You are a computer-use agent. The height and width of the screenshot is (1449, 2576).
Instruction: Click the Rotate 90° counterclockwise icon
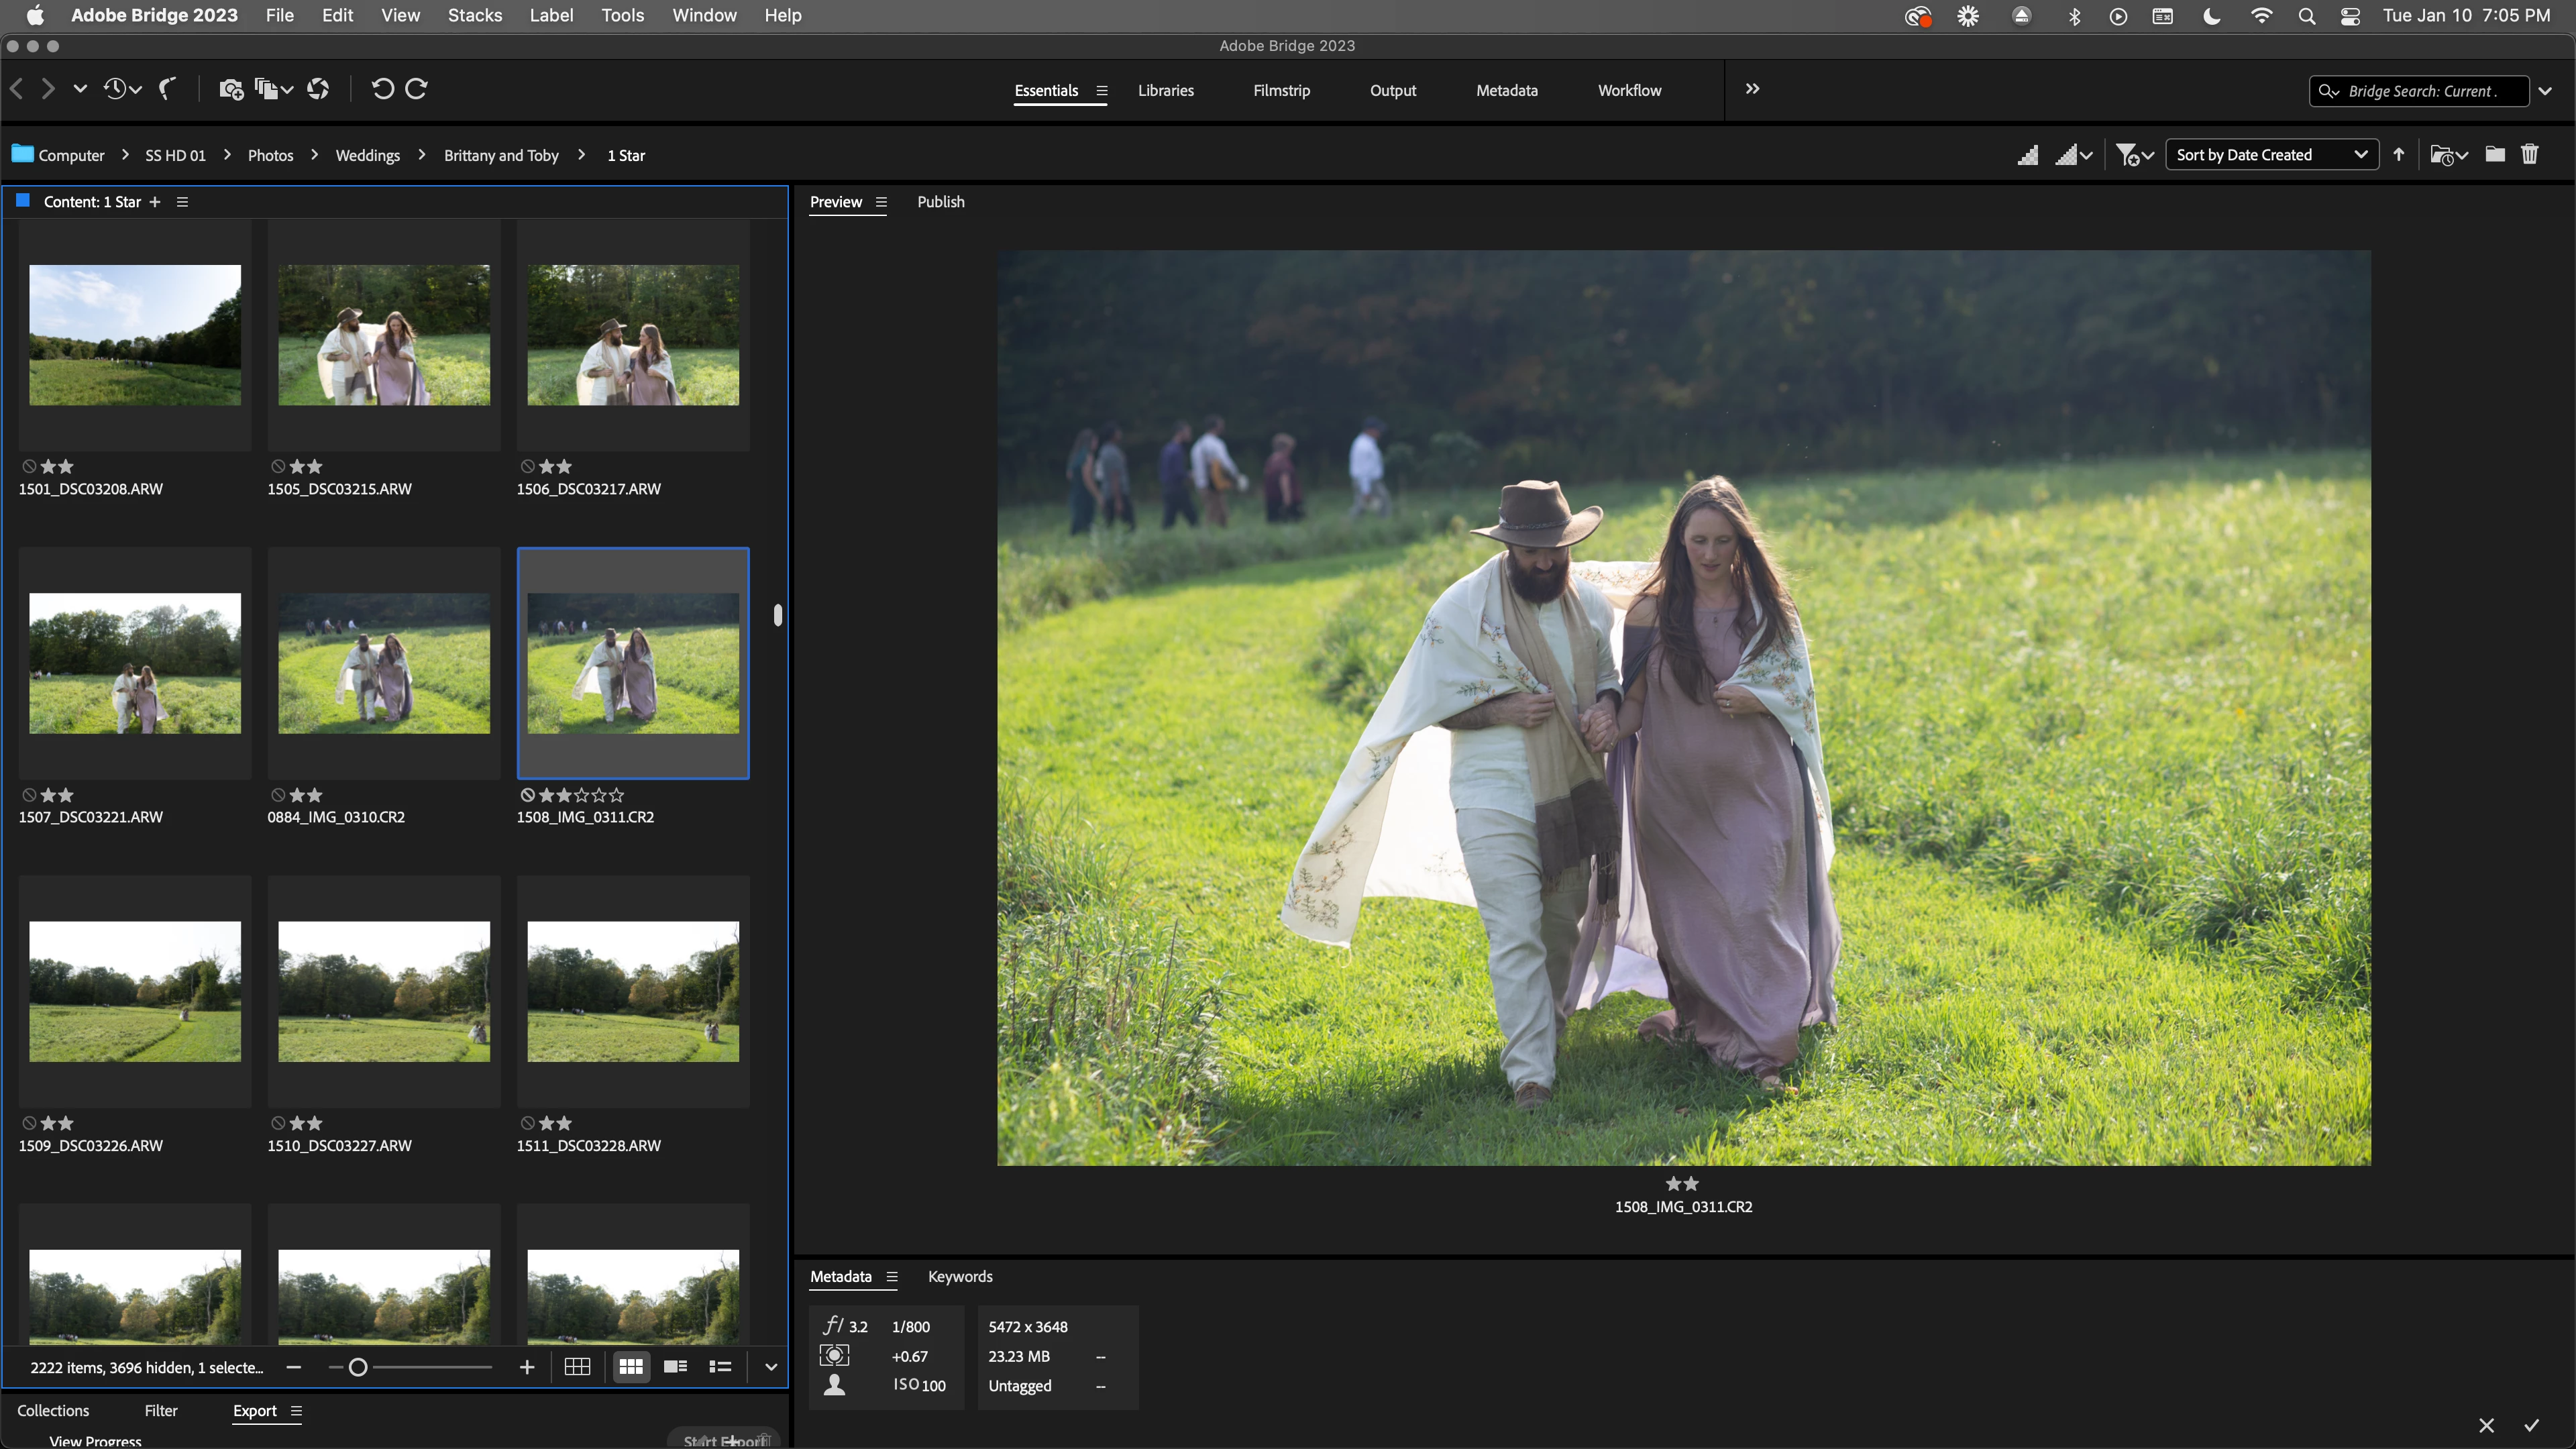[382, 89]
